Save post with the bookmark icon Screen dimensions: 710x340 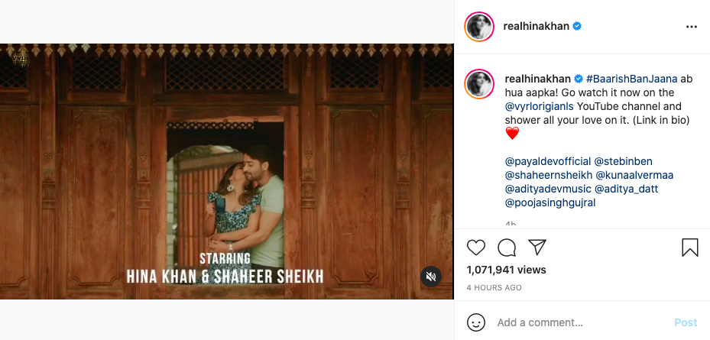[689, 248]
